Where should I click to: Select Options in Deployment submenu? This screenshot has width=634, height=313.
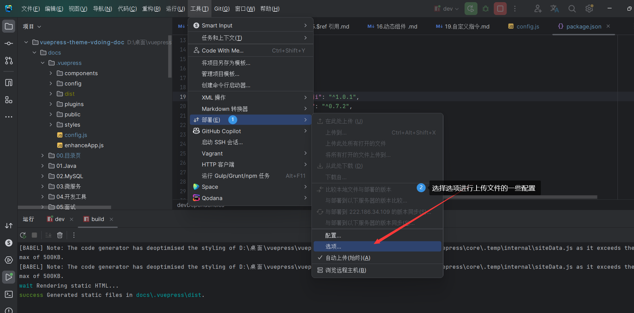tap(377, 246)
